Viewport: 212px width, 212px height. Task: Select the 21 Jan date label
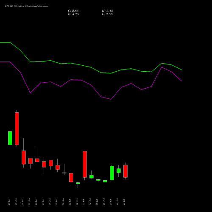point(23,202)
